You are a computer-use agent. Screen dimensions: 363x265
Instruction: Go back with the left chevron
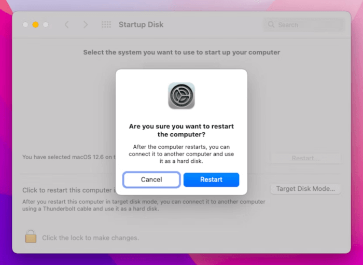(67, 24)
